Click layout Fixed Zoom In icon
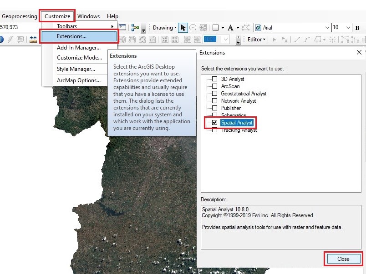Image resolution: width=366 pixels, height=274 pixels. [165, 40]
